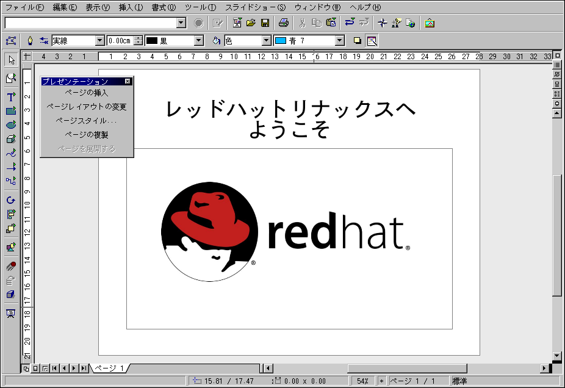565x388 pixels.
Task: Start slide show from left toolbar
Action: pyautogui.click(x=10, y=313)
